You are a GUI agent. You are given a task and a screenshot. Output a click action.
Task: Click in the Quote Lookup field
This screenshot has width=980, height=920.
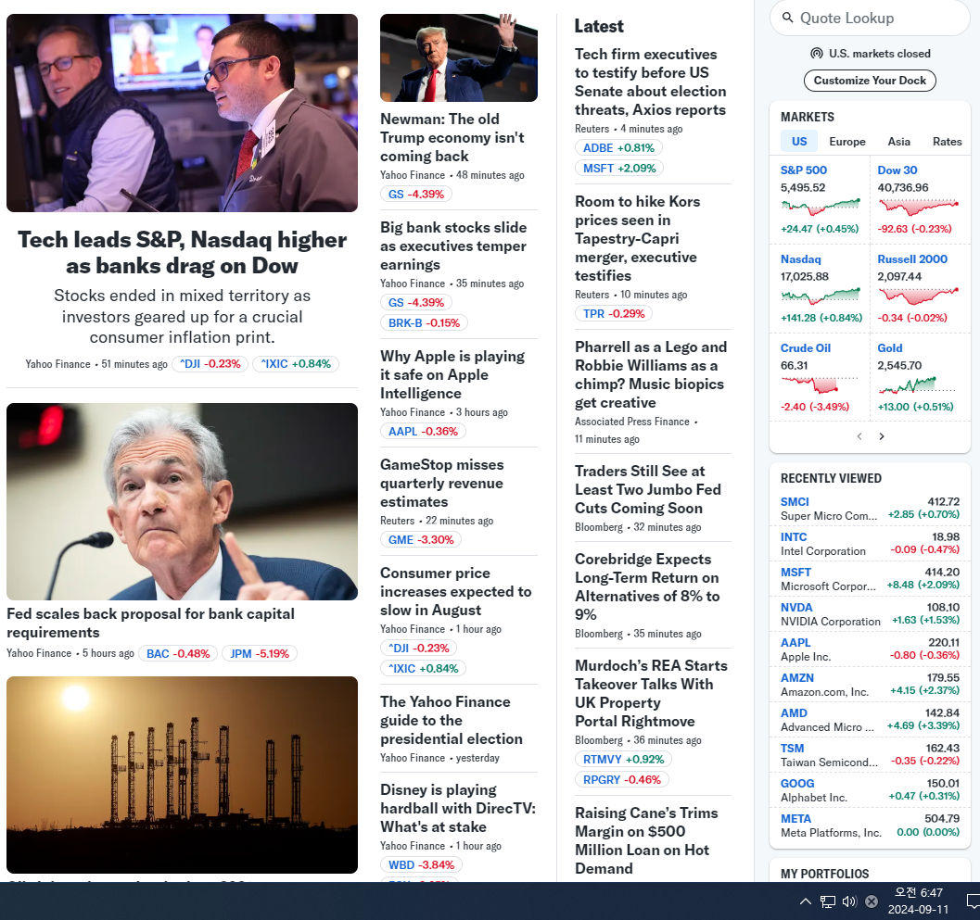click(x=870, y=19)
